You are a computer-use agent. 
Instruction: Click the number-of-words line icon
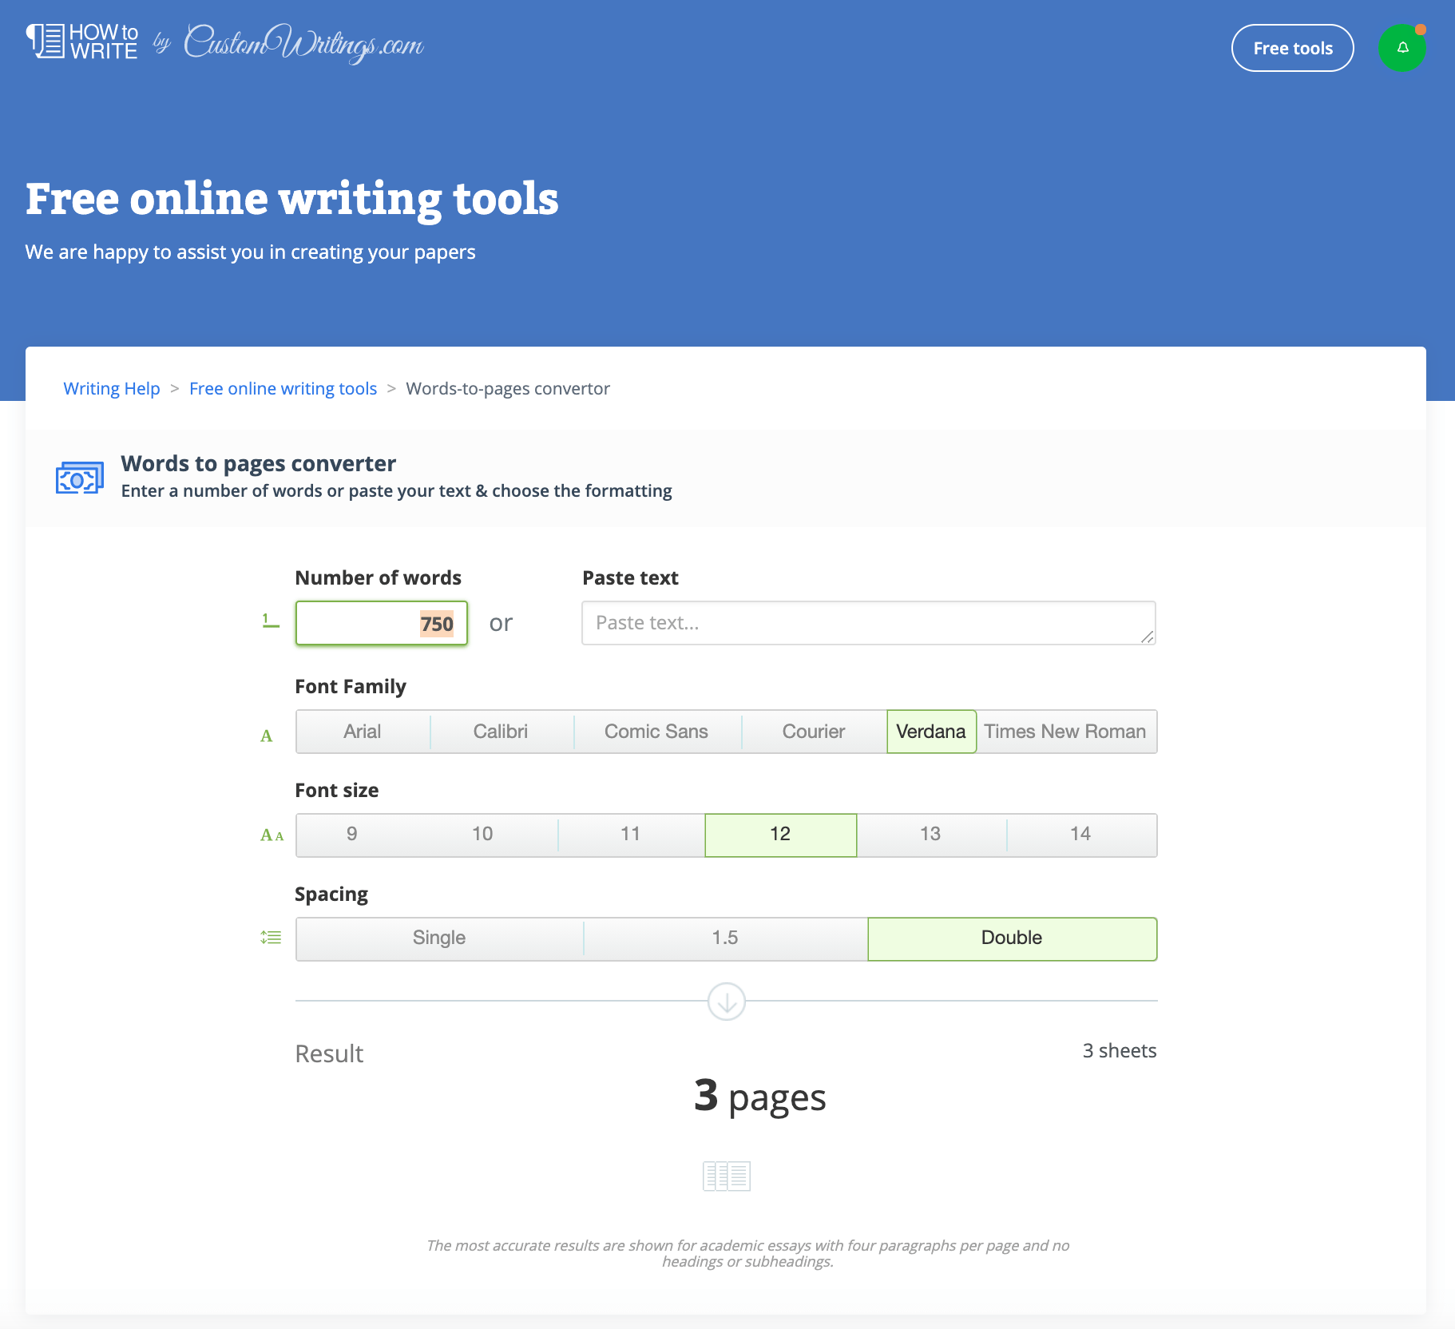[x=270, y=622]
